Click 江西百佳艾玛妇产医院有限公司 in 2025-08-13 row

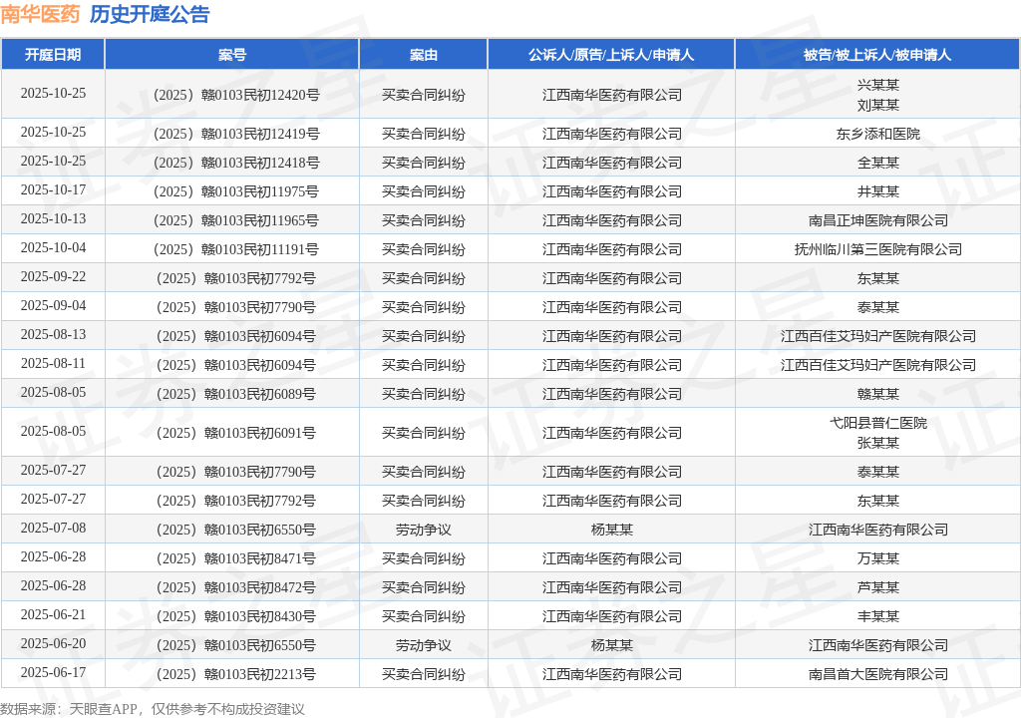pyautogui.click(x=877, y=336)
